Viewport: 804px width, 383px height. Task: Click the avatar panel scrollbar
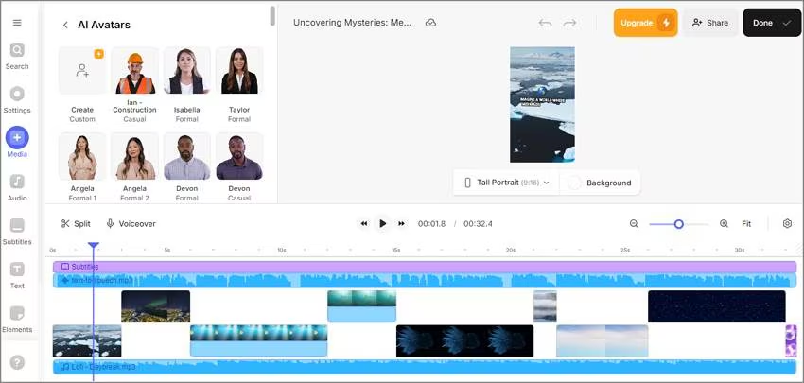tap(272, 15)
